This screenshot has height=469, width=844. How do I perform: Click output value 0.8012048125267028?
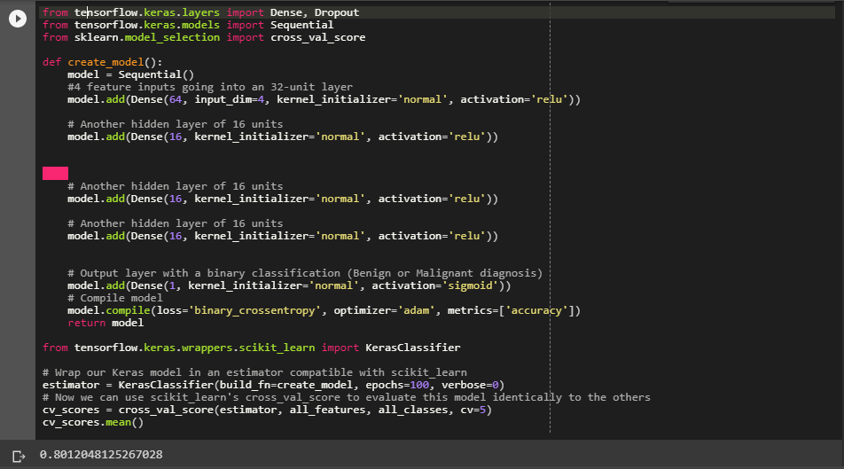[101, 455]
